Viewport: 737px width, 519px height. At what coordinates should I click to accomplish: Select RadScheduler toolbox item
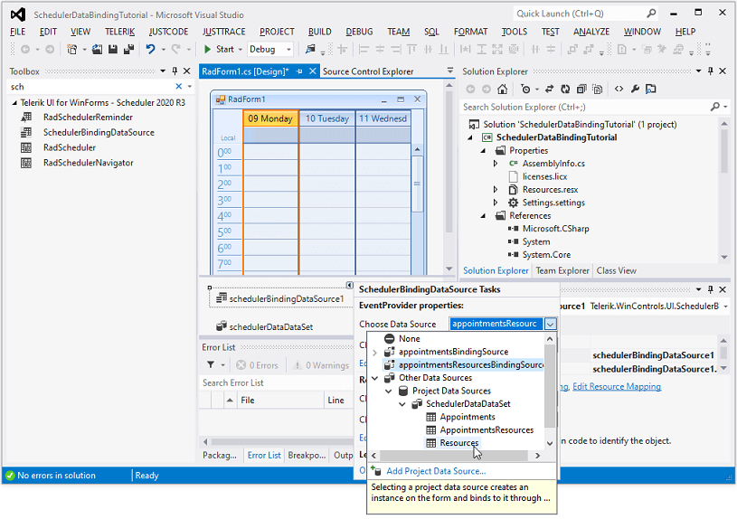pos(70,147)
